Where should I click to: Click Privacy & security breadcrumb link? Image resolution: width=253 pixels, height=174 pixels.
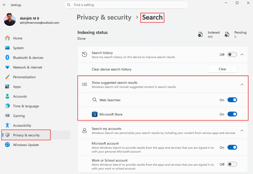[x=104, y=17]
